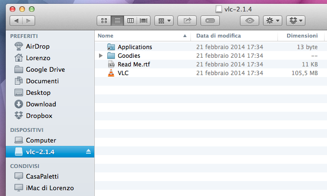Click the Computer laptop sidebar icon

(19, 140)
